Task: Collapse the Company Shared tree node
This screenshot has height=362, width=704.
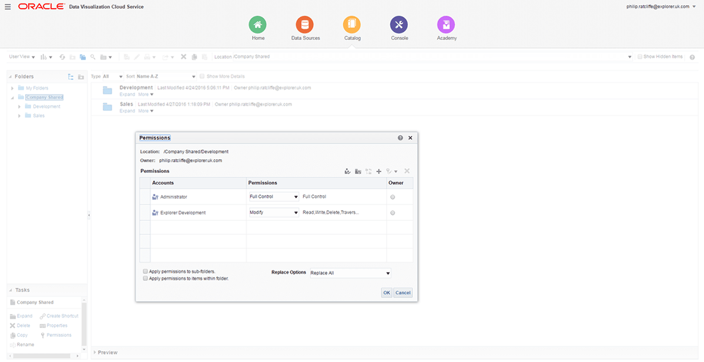Action: (x=12, y=98)
